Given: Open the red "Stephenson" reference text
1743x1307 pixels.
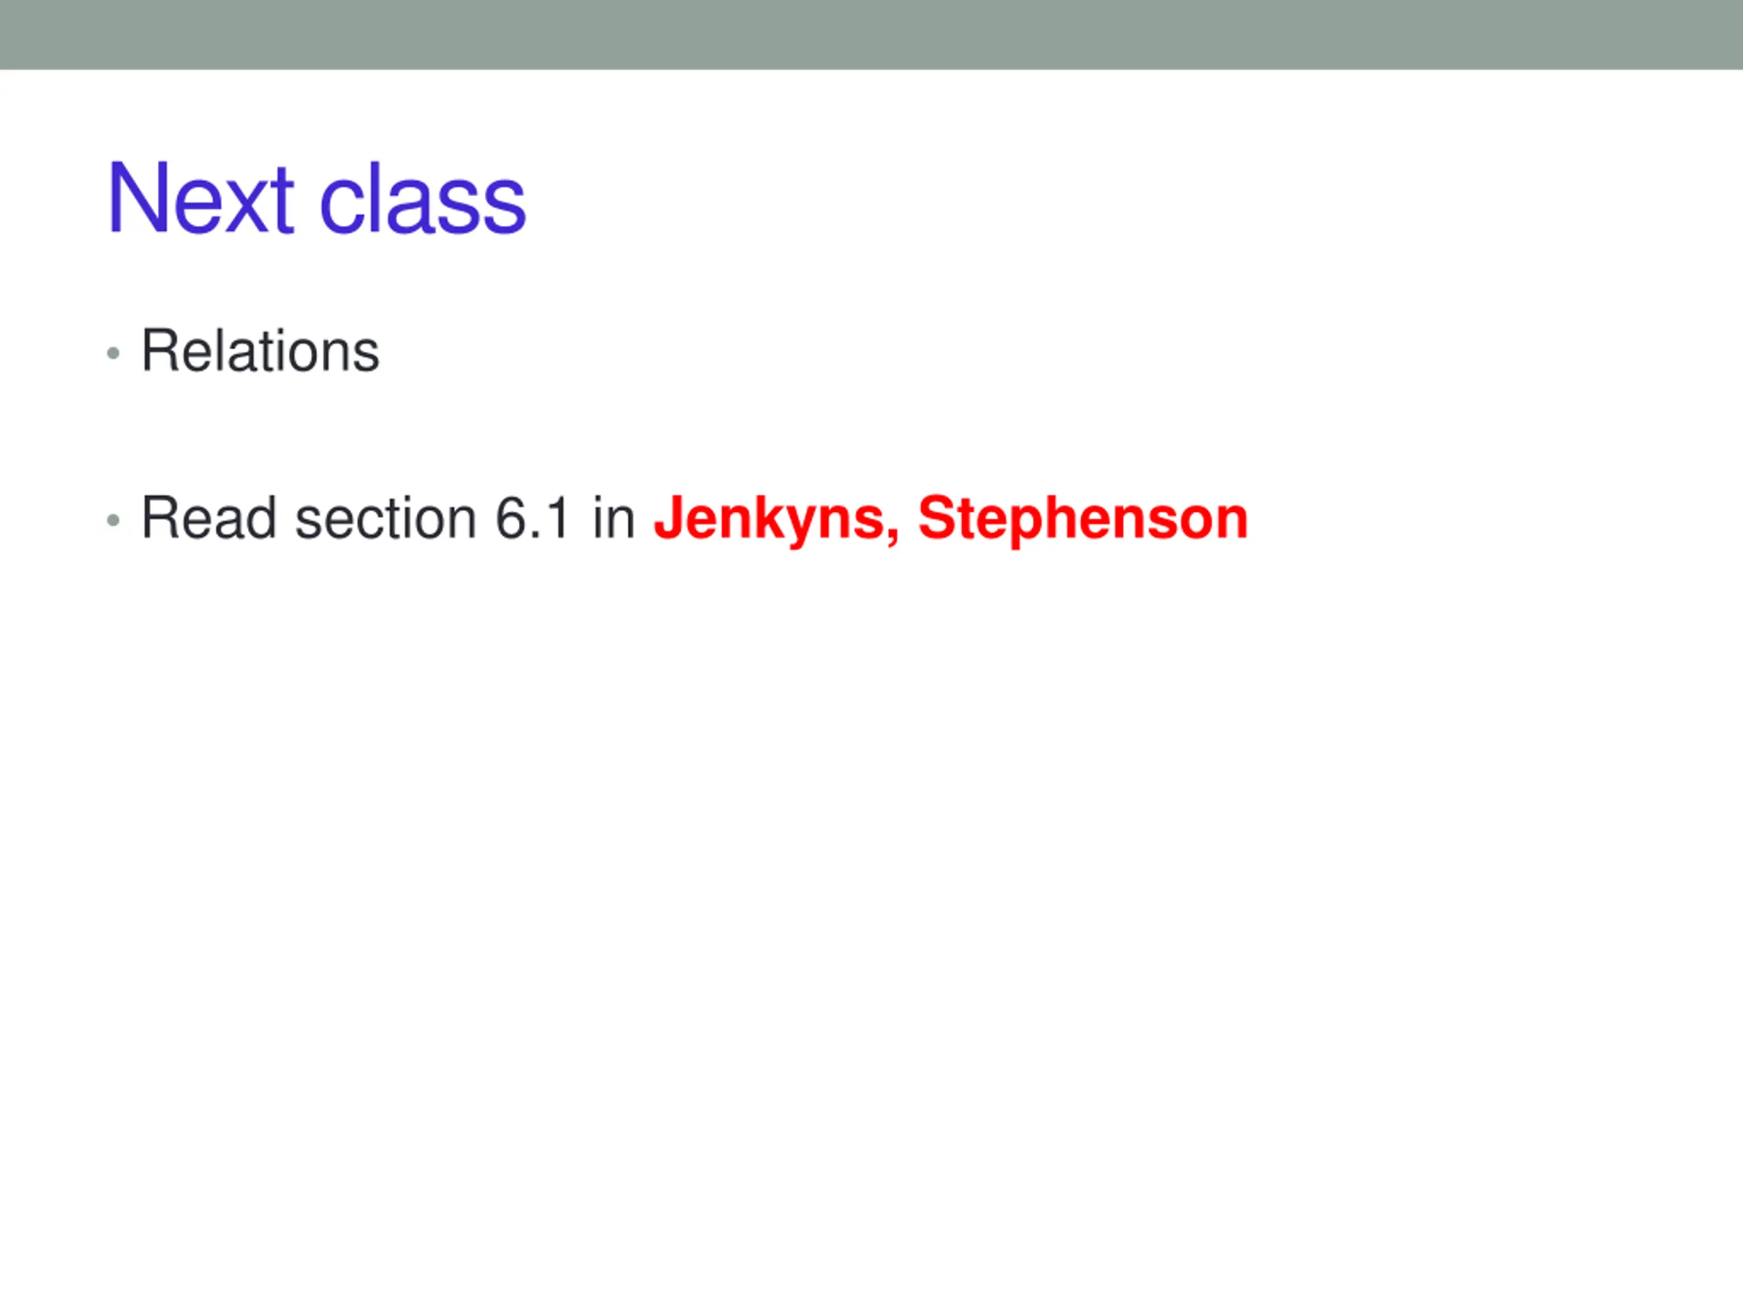Looking at the screenshot, I should (1083, 520).
